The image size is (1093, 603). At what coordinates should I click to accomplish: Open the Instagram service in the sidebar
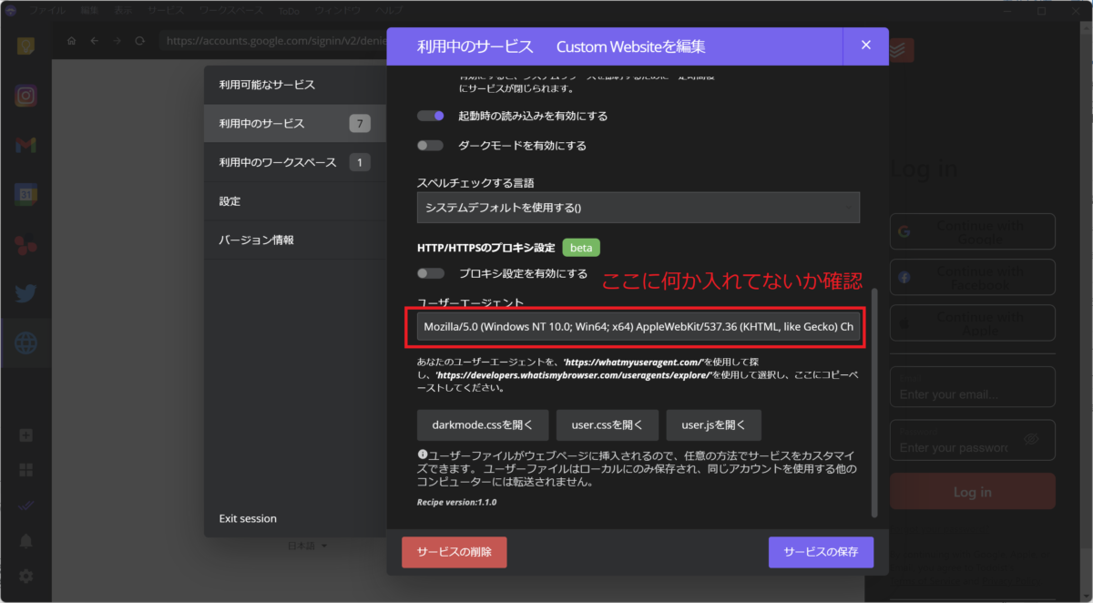pos(25,95)
